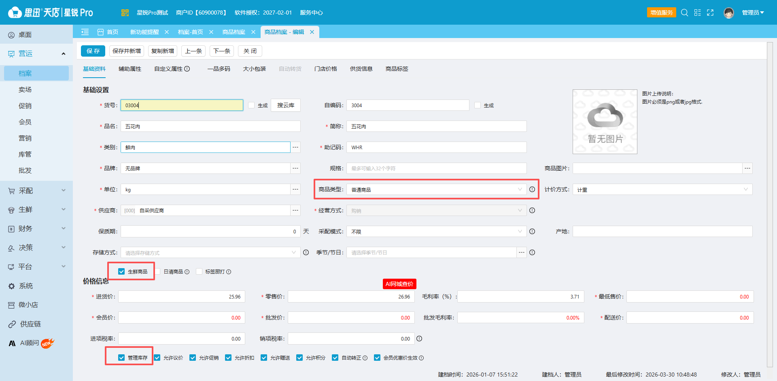This screenshot has width=777, height=381.
Task: Click the user avatar in the header
Action: click(729, 13)
